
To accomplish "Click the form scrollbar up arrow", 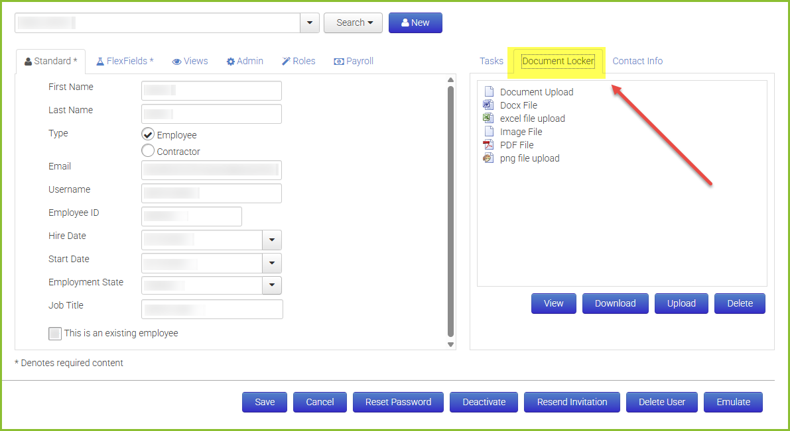I will (x=451, y=80).
